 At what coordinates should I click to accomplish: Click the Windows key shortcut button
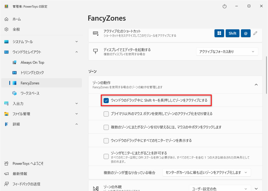coord(219,33)
